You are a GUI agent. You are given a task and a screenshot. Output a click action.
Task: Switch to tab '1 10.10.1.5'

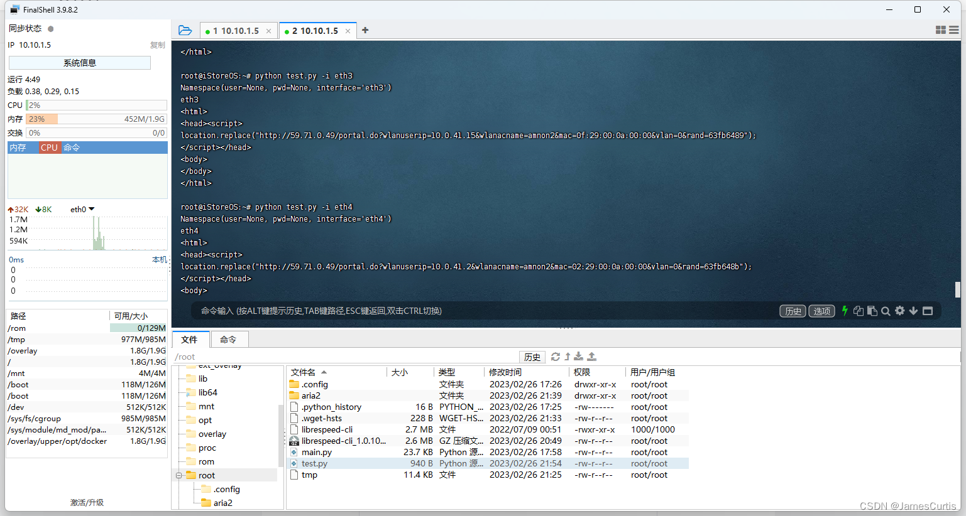coord(239,31)
